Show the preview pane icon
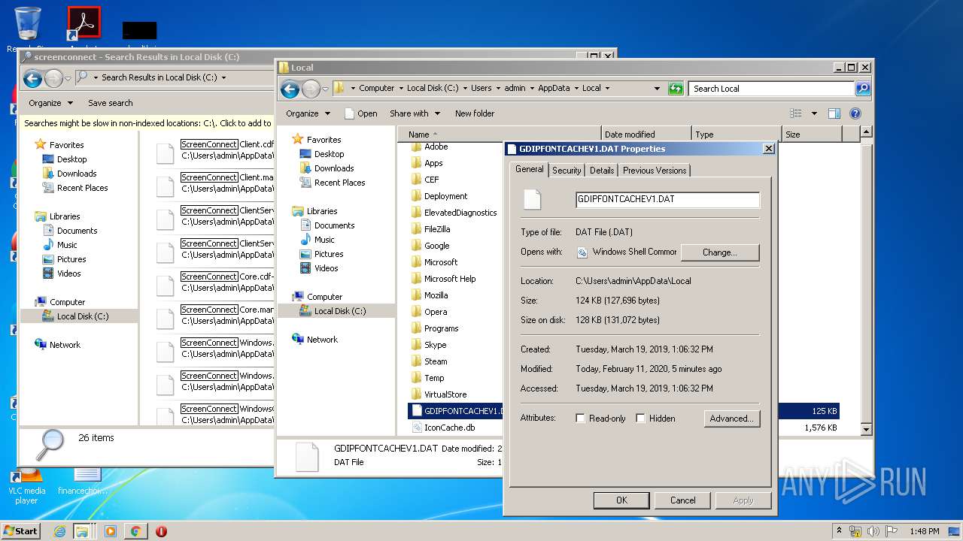The height and width of the screenshot is (541, 963). [834, 113]
